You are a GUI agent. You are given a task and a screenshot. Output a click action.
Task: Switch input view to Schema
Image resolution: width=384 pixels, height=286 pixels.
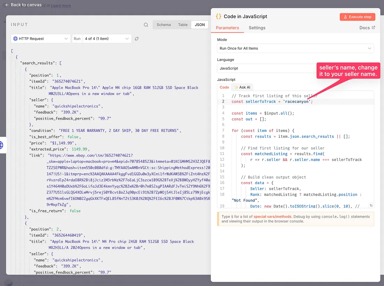(164, 25)
